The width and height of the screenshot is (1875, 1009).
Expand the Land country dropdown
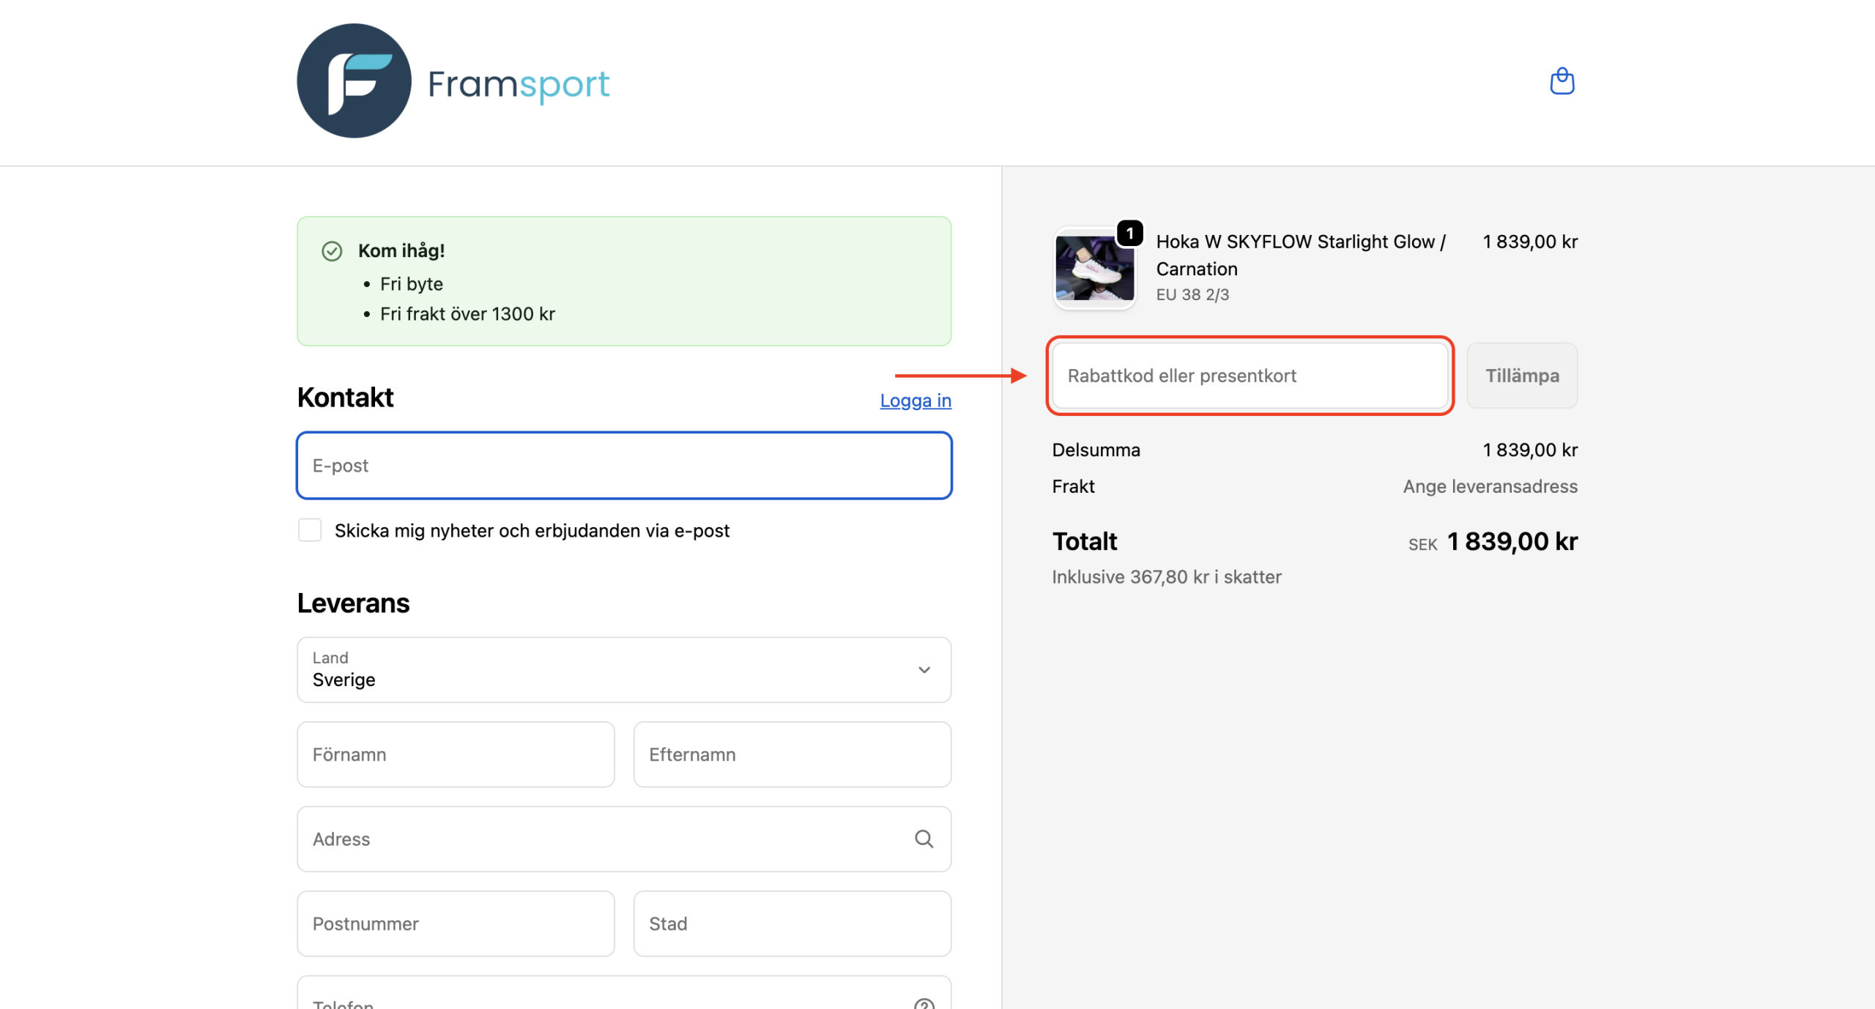tap(623, 669)
